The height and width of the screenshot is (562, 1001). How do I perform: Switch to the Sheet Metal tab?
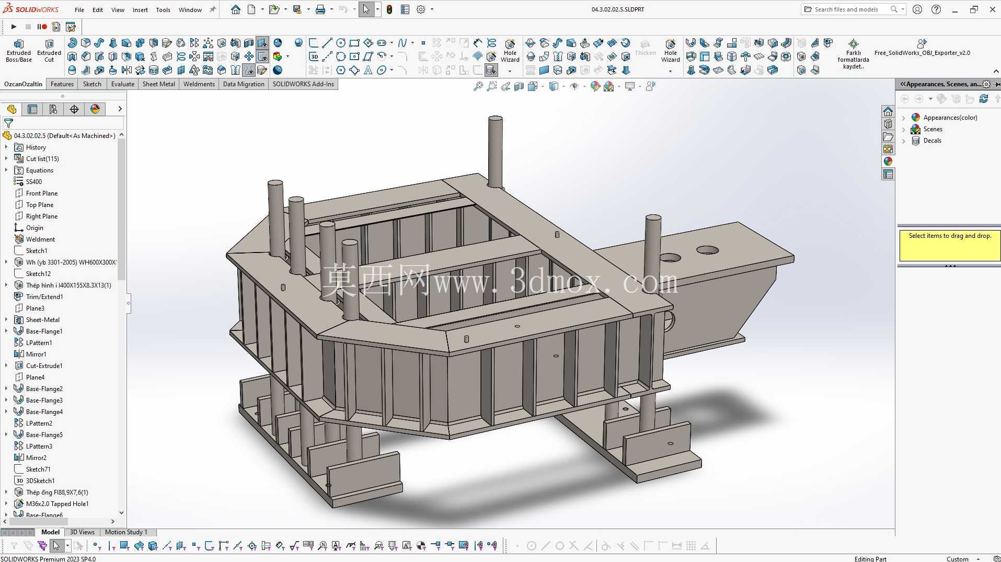[x=159, y=84]
